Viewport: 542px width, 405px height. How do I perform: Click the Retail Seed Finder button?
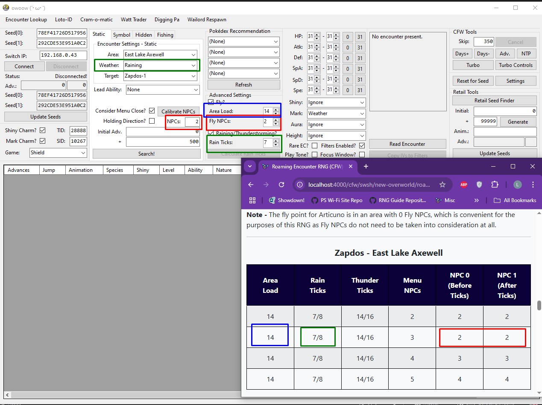click(x=494, y=100)
